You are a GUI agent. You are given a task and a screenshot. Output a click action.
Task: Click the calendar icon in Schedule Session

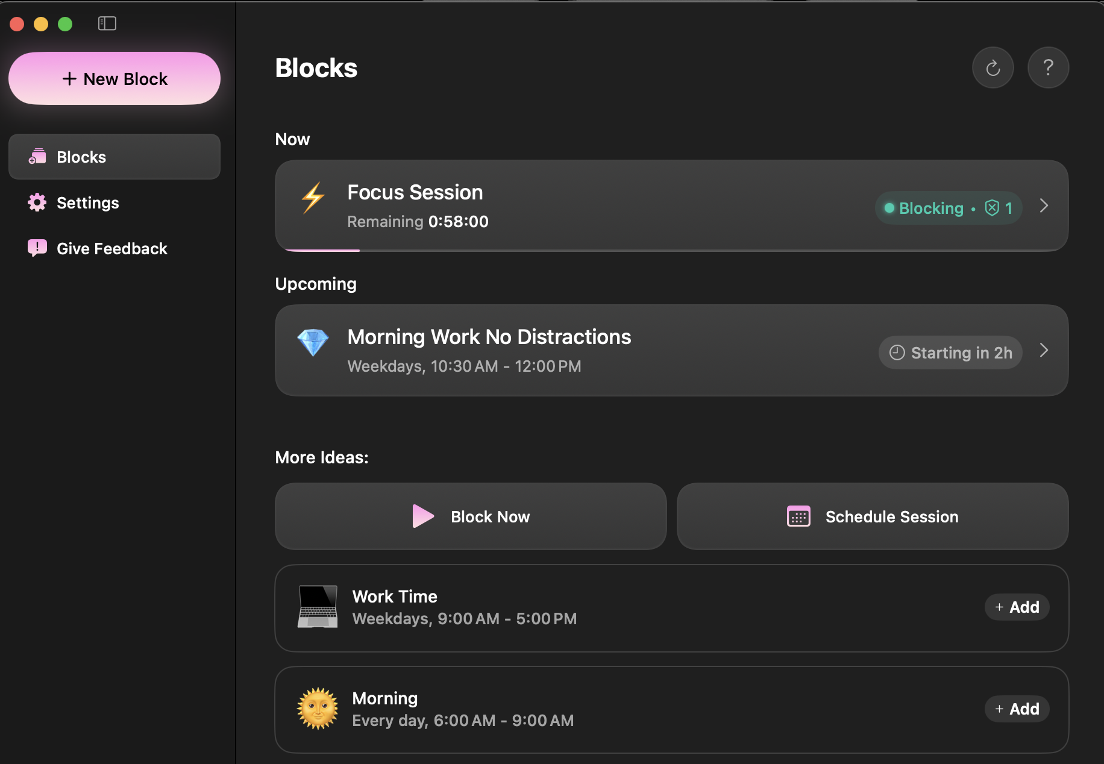click(798, 516)
